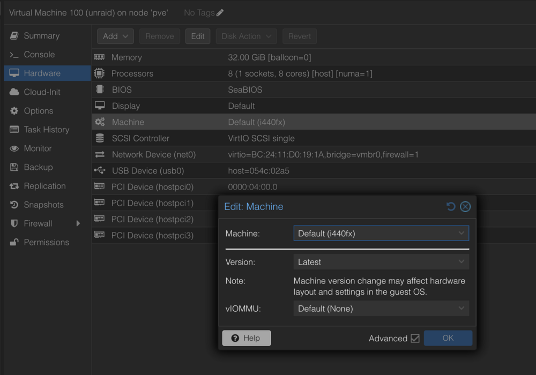Select the PCI Device (hostpci0) row
The height and width of the screenshot is (375, 536).
(x=314, y=187)
